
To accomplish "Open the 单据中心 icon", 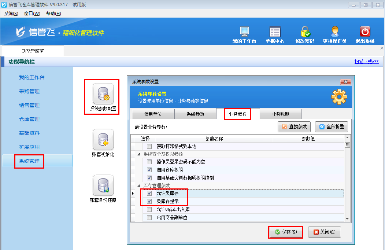I will [x=275, y=34].
